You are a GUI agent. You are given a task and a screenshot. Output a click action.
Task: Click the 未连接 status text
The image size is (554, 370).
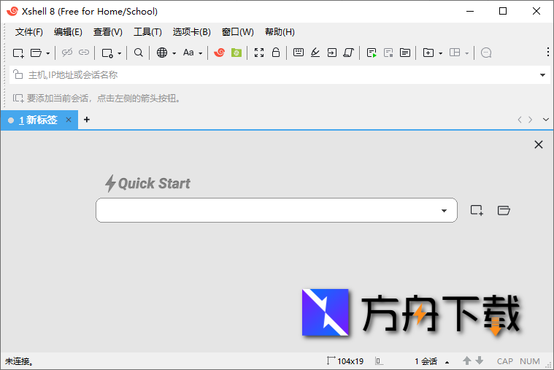(x=20, y=361)
